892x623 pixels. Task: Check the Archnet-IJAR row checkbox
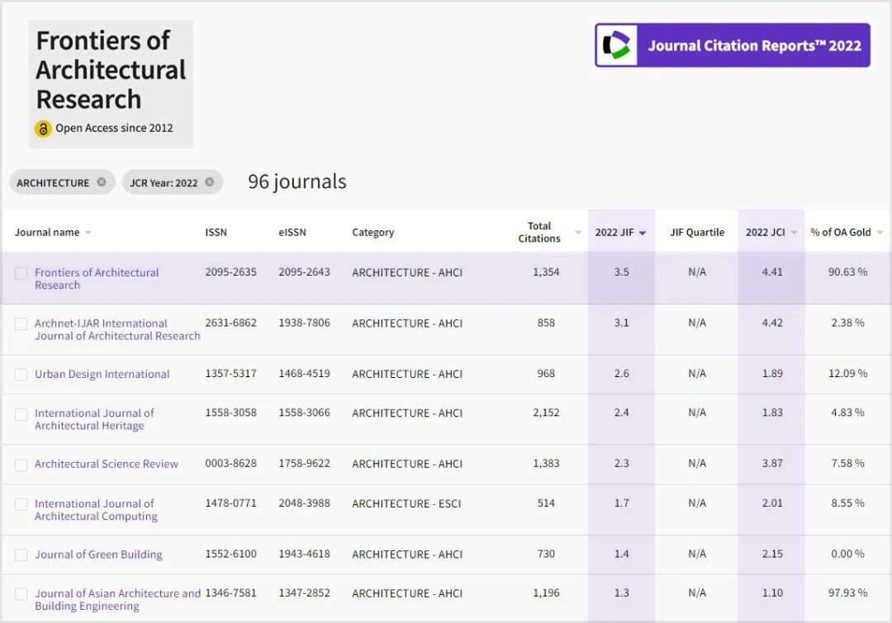pyautogui.click(x=21, y=324)
